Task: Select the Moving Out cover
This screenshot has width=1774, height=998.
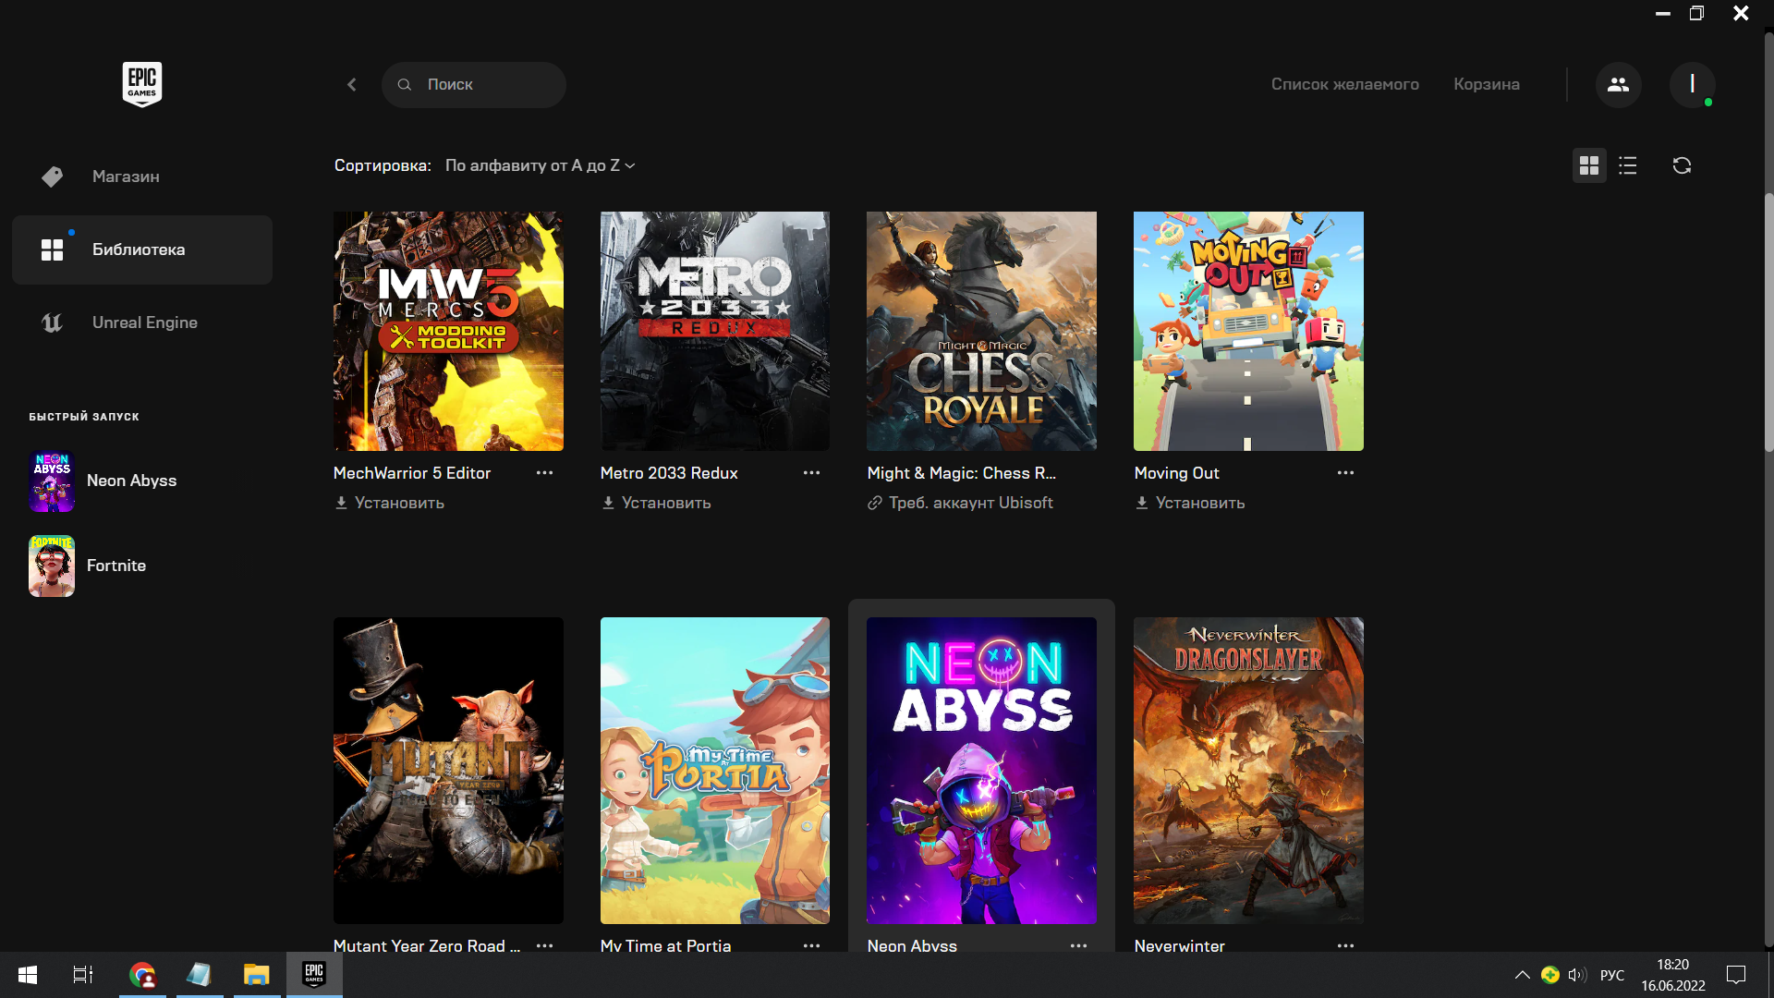Action: pos(1248,331)
